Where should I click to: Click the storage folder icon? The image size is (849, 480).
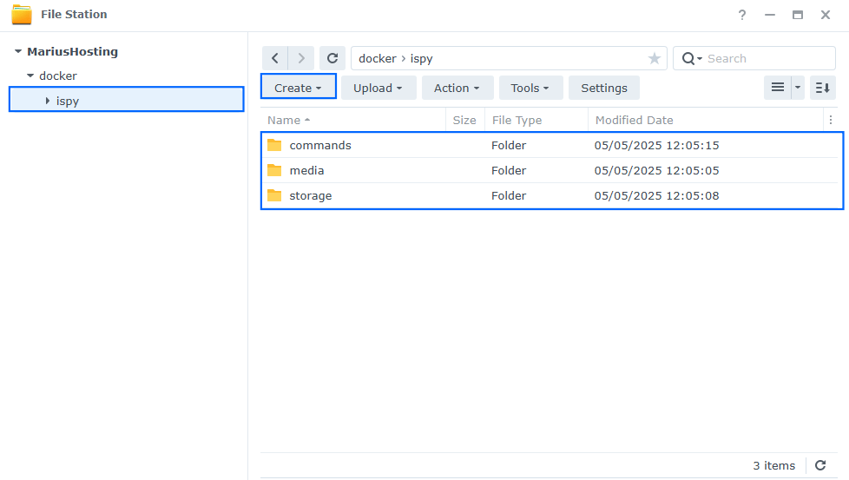click(274, 195)
